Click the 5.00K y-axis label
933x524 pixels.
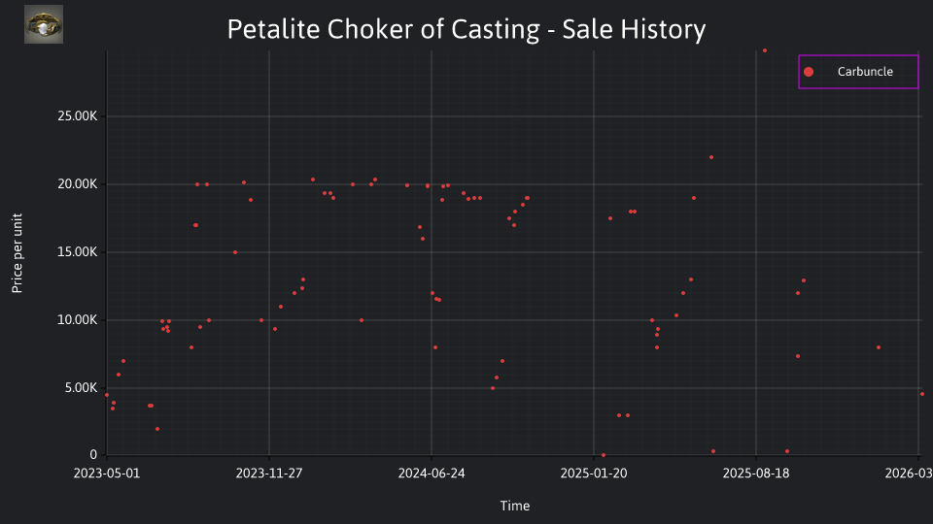[x=81, y=388]
